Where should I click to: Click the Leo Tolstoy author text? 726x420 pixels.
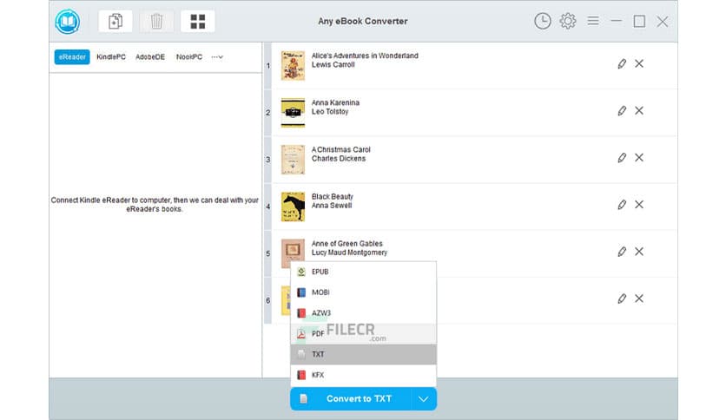[x=330, y=111]
